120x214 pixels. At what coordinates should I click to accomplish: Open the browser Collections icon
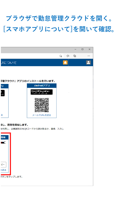[x=75, y=56]
